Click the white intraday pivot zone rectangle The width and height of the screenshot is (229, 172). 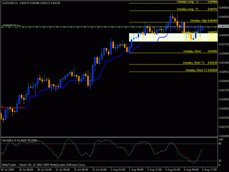coord(173,37)
